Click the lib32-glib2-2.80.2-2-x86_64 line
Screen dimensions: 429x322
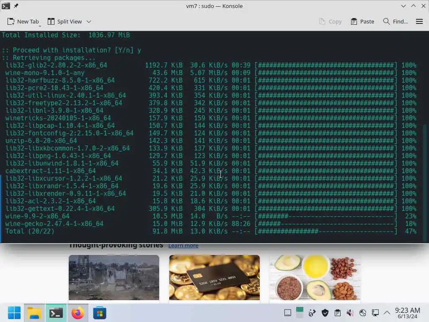pos(211,65)
